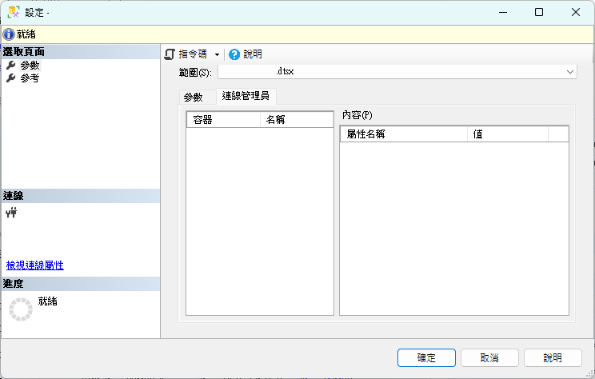The image size is (595, 379).
Task: Click the connection plug icon under 連線
Action: pyautogui.click(x=11, y=213)
